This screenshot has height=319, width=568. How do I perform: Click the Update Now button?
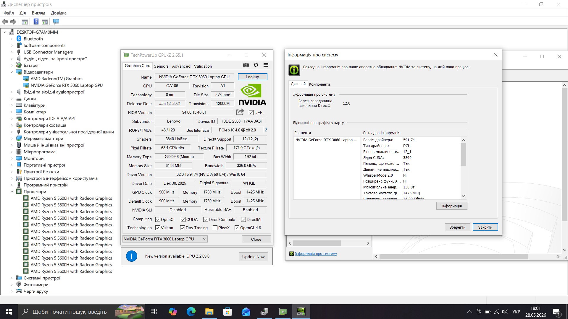[254, 257]
